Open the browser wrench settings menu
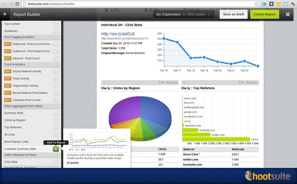The width and height of the screenshot is (297, 184). click(293, 4)
